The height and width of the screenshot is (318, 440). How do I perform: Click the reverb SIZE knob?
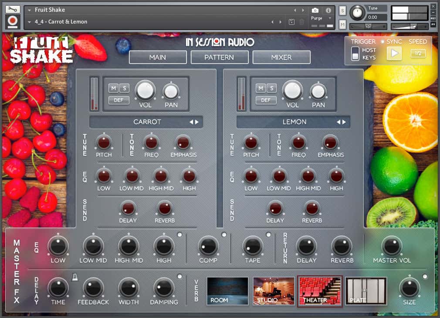(x=410, y=288)
